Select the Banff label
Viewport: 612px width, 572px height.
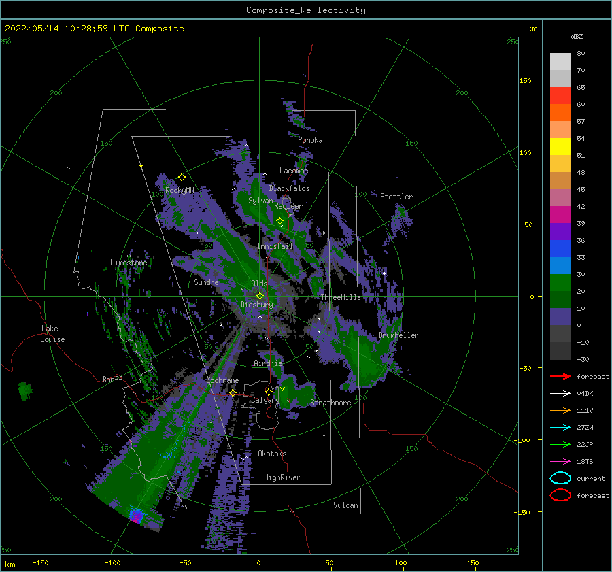coord(112,379)
